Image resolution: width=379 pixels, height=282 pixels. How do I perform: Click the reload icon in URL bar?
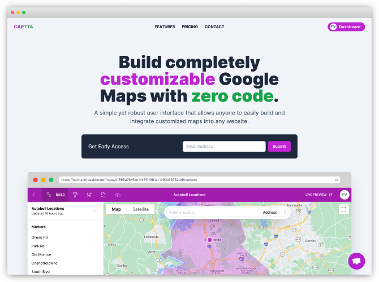pos(336,180)
